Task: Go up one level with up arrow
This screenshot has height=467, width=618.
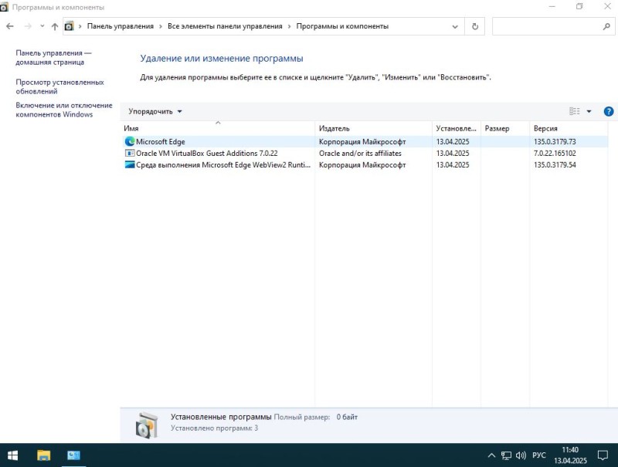Action: [x=54, y=26]
